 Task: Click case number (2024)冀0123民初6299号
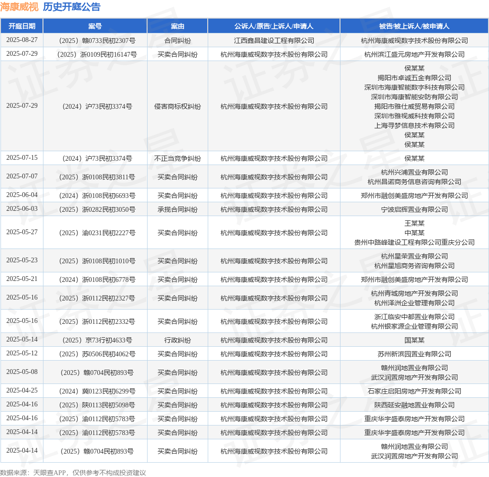pos(95,391)
